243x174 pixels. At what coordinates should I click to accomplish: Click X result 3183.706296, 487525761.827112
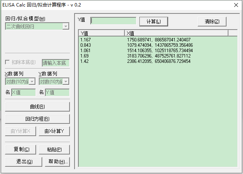click(x=159, y=56)
